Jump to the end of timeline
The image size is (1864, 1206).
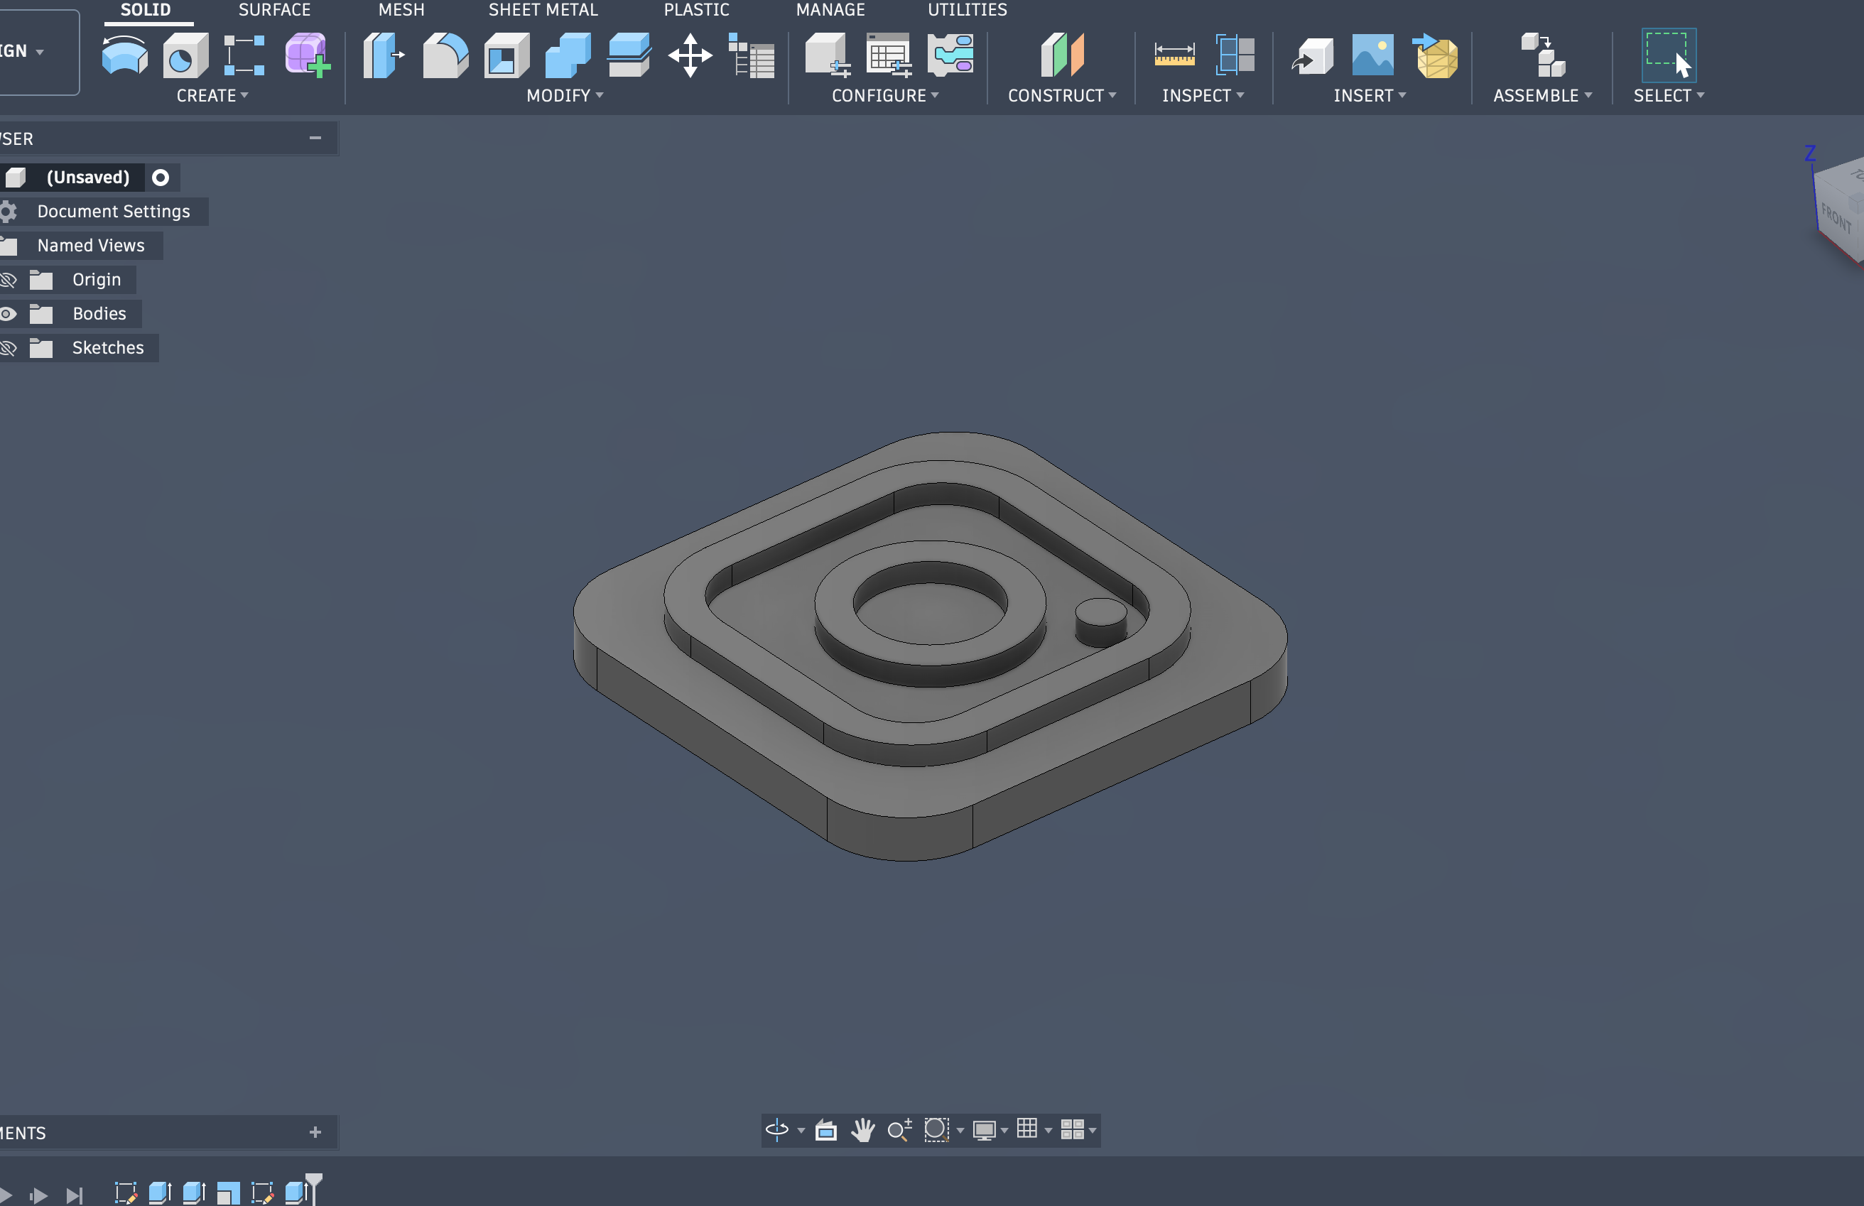[x=74, y=1196]
